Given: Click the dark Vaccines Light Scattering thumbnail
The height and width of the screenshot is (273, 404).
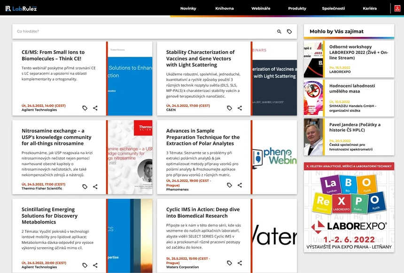Looking at the screenshot, I should 275,78.
